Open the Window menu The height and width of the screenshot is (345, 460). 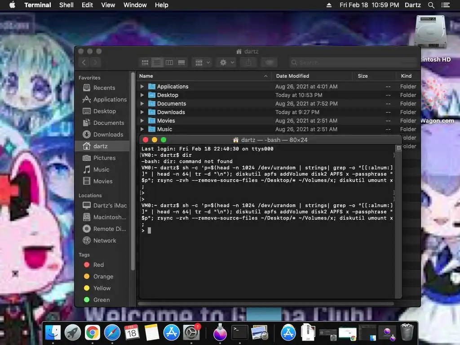click(135, 5)
